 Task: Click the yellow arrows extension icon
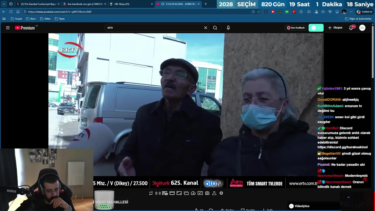[x=280, y=12]
